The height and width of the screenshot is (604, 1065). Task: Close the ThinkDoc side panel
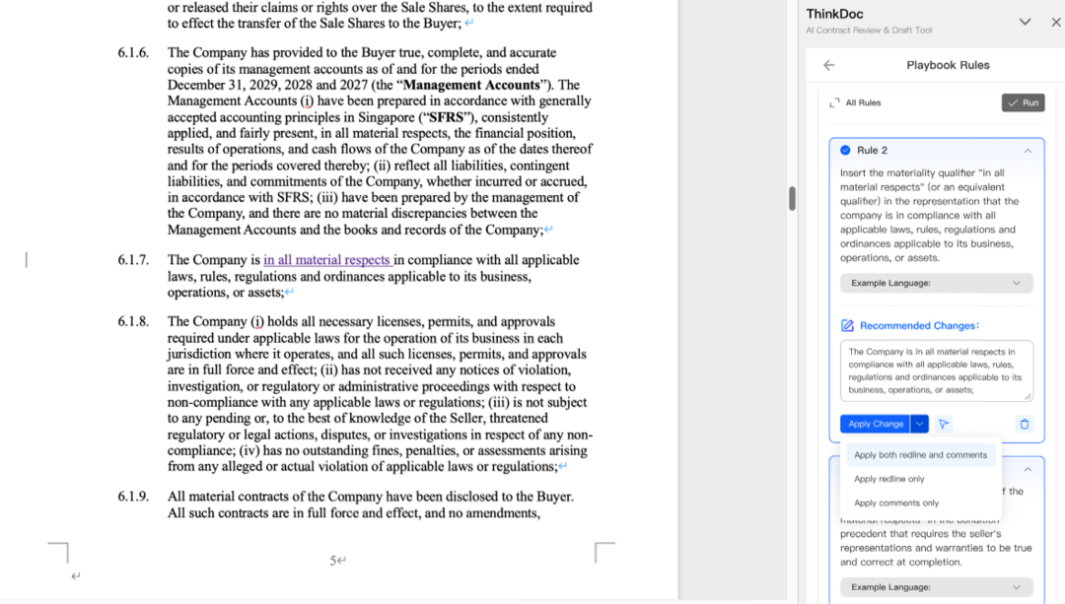click(1055, 22)
